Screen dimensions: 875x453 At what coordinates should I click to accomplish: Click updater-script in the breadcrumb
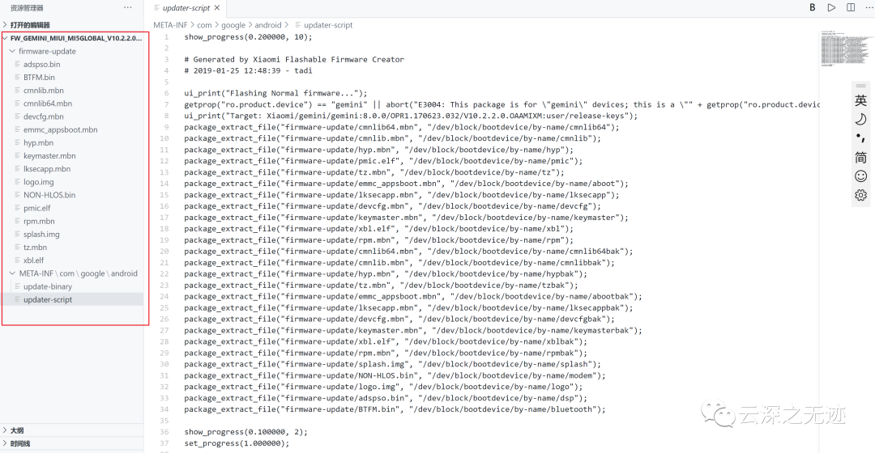tap(328, 25)
